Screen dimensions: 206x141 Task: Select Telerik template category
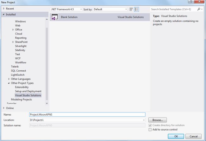[x=15, y=67]
